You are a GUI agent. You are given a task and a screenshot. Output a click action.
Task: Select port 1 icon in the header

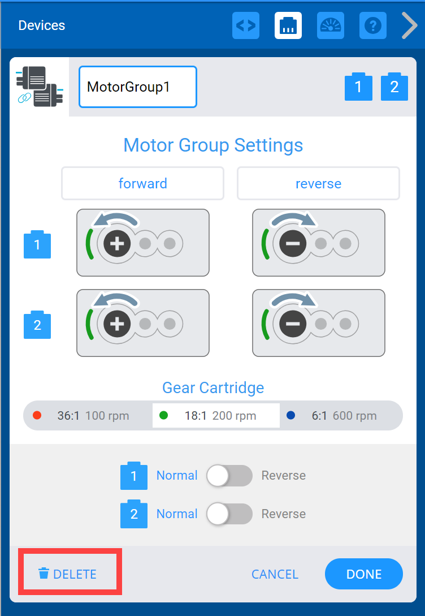pyautogui.click(x=358, y=87)
